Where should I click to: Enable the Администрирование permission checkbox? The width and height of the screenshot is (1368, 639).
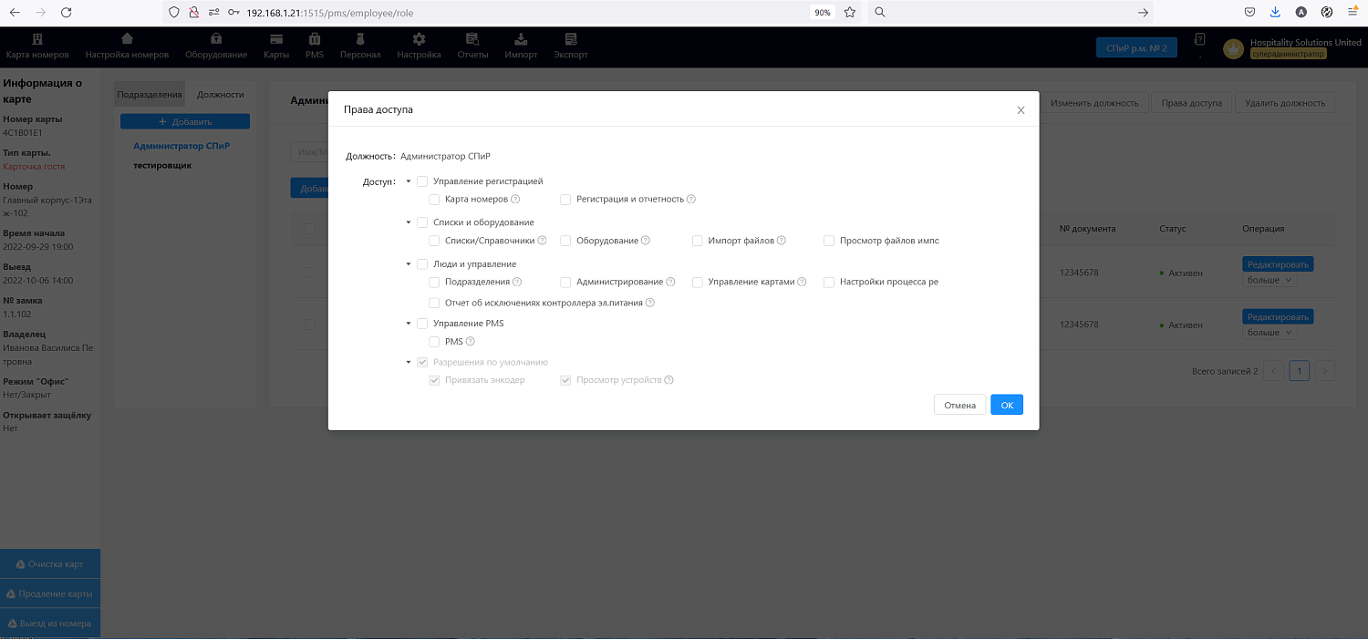[x=565, y=282]
